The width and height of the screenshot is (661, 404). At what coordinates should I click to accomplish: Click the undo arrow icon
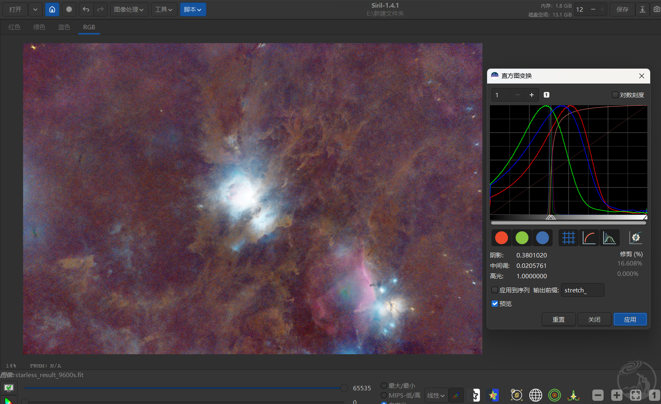pyautogui.click(x=86, y=9)
